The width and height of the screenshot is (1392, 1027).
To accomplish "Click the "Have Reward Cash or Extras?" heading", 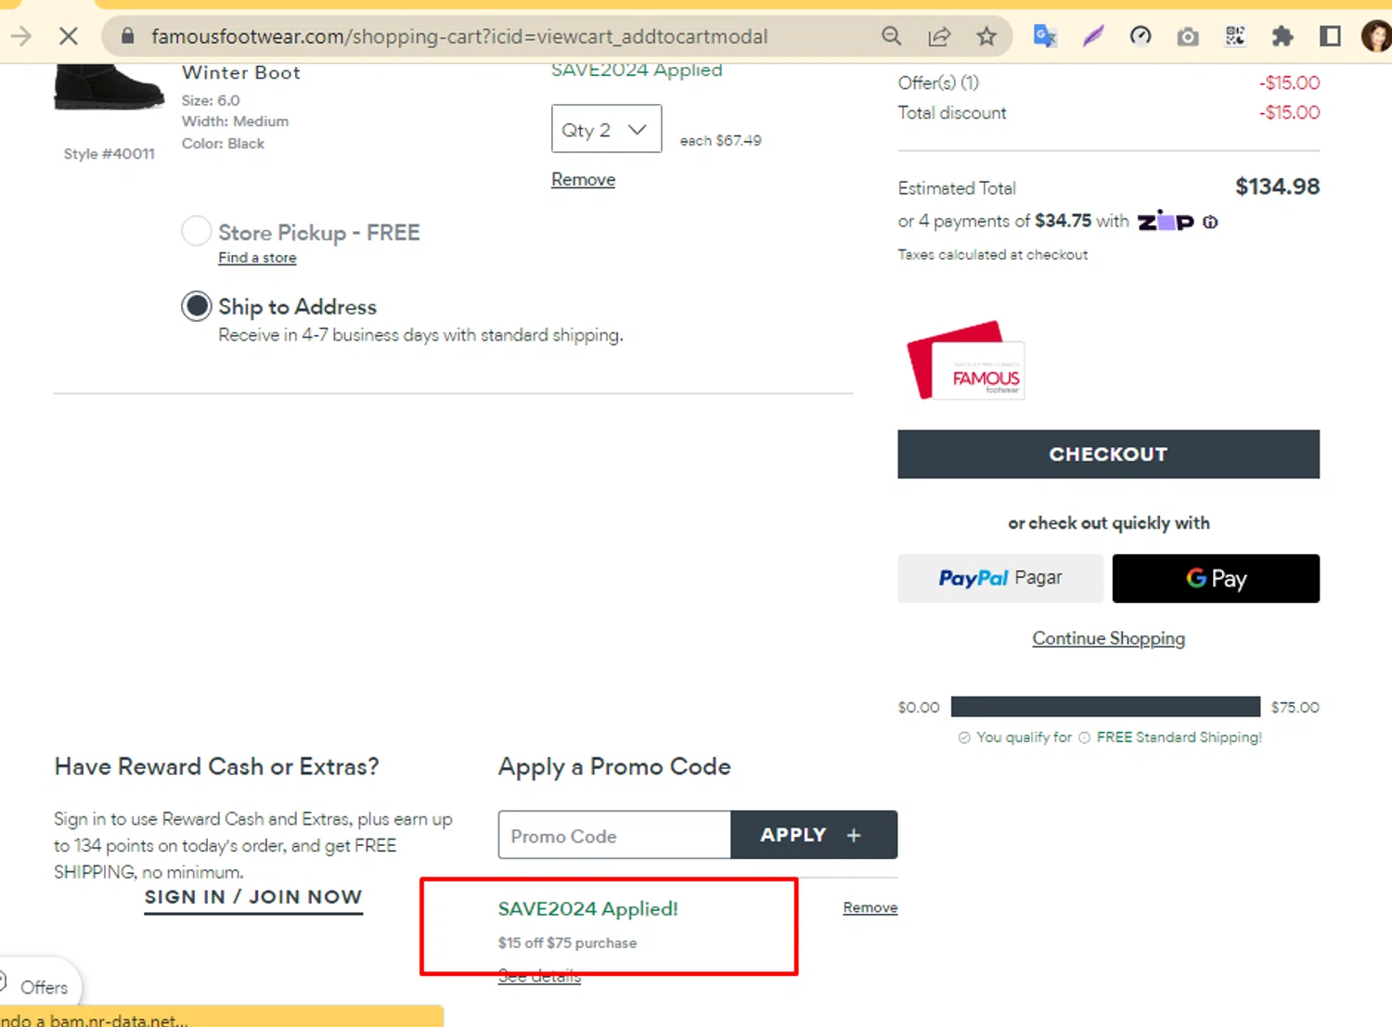I will pos(217,766).
